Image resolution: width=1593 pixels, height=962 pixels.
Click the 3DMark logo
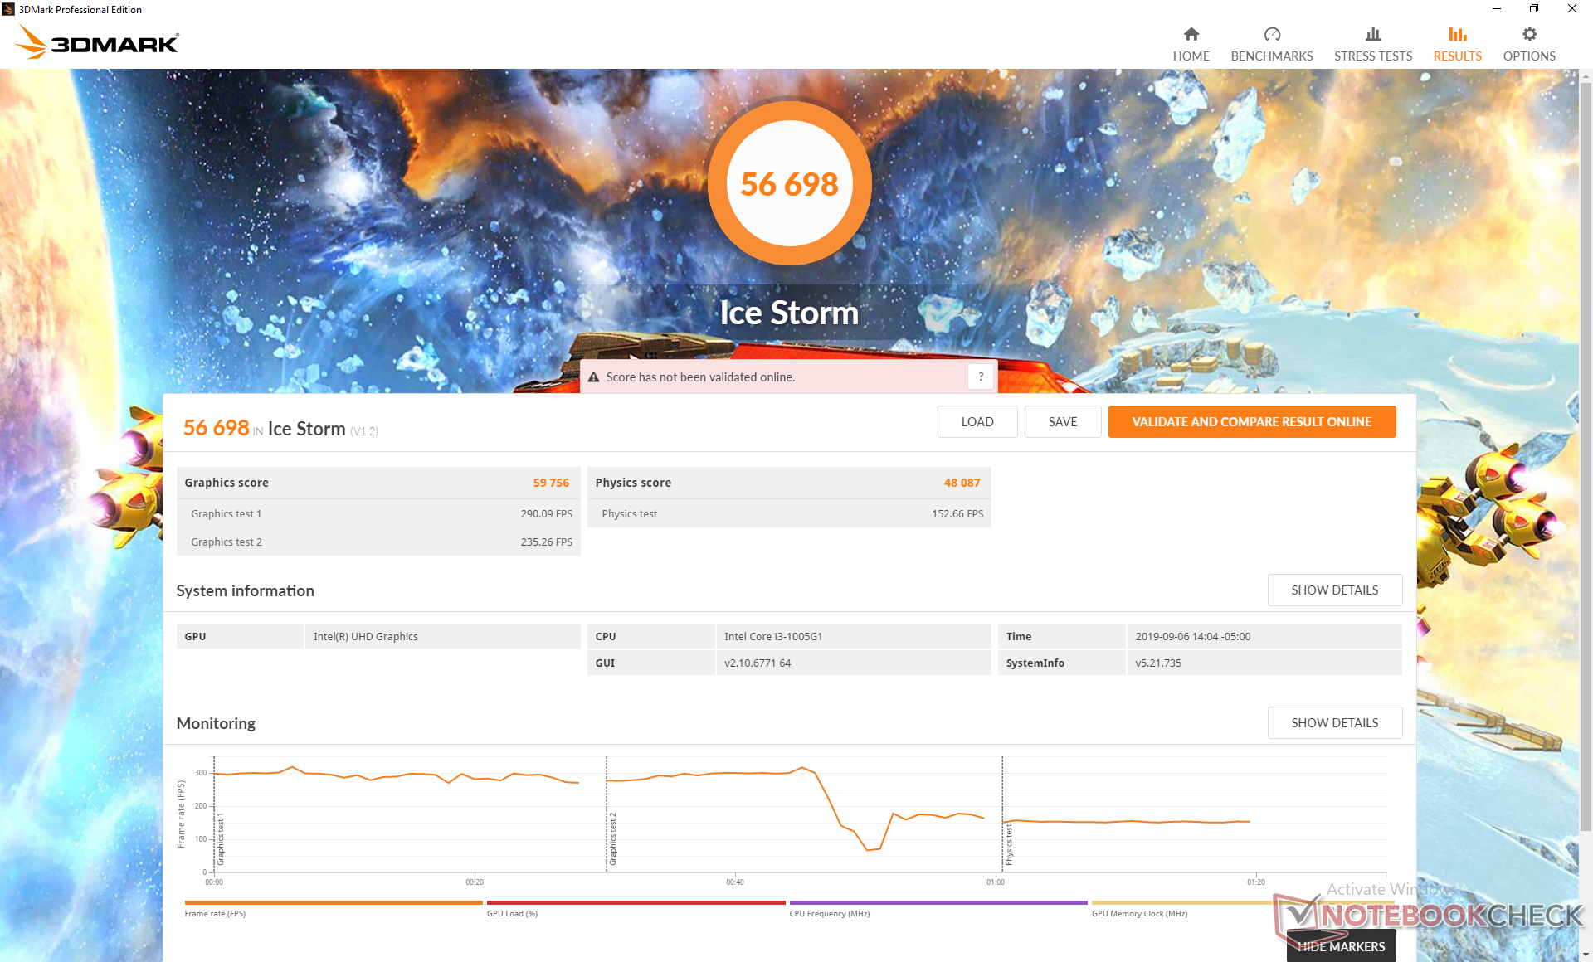98,42
